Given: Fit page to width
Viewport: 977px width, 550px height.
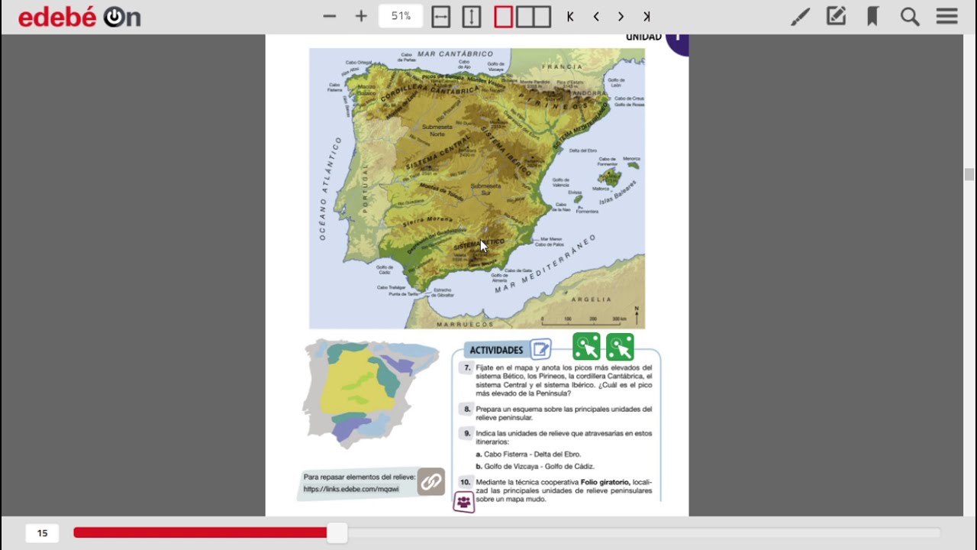Looking at the screenshot, I should 441,15.
